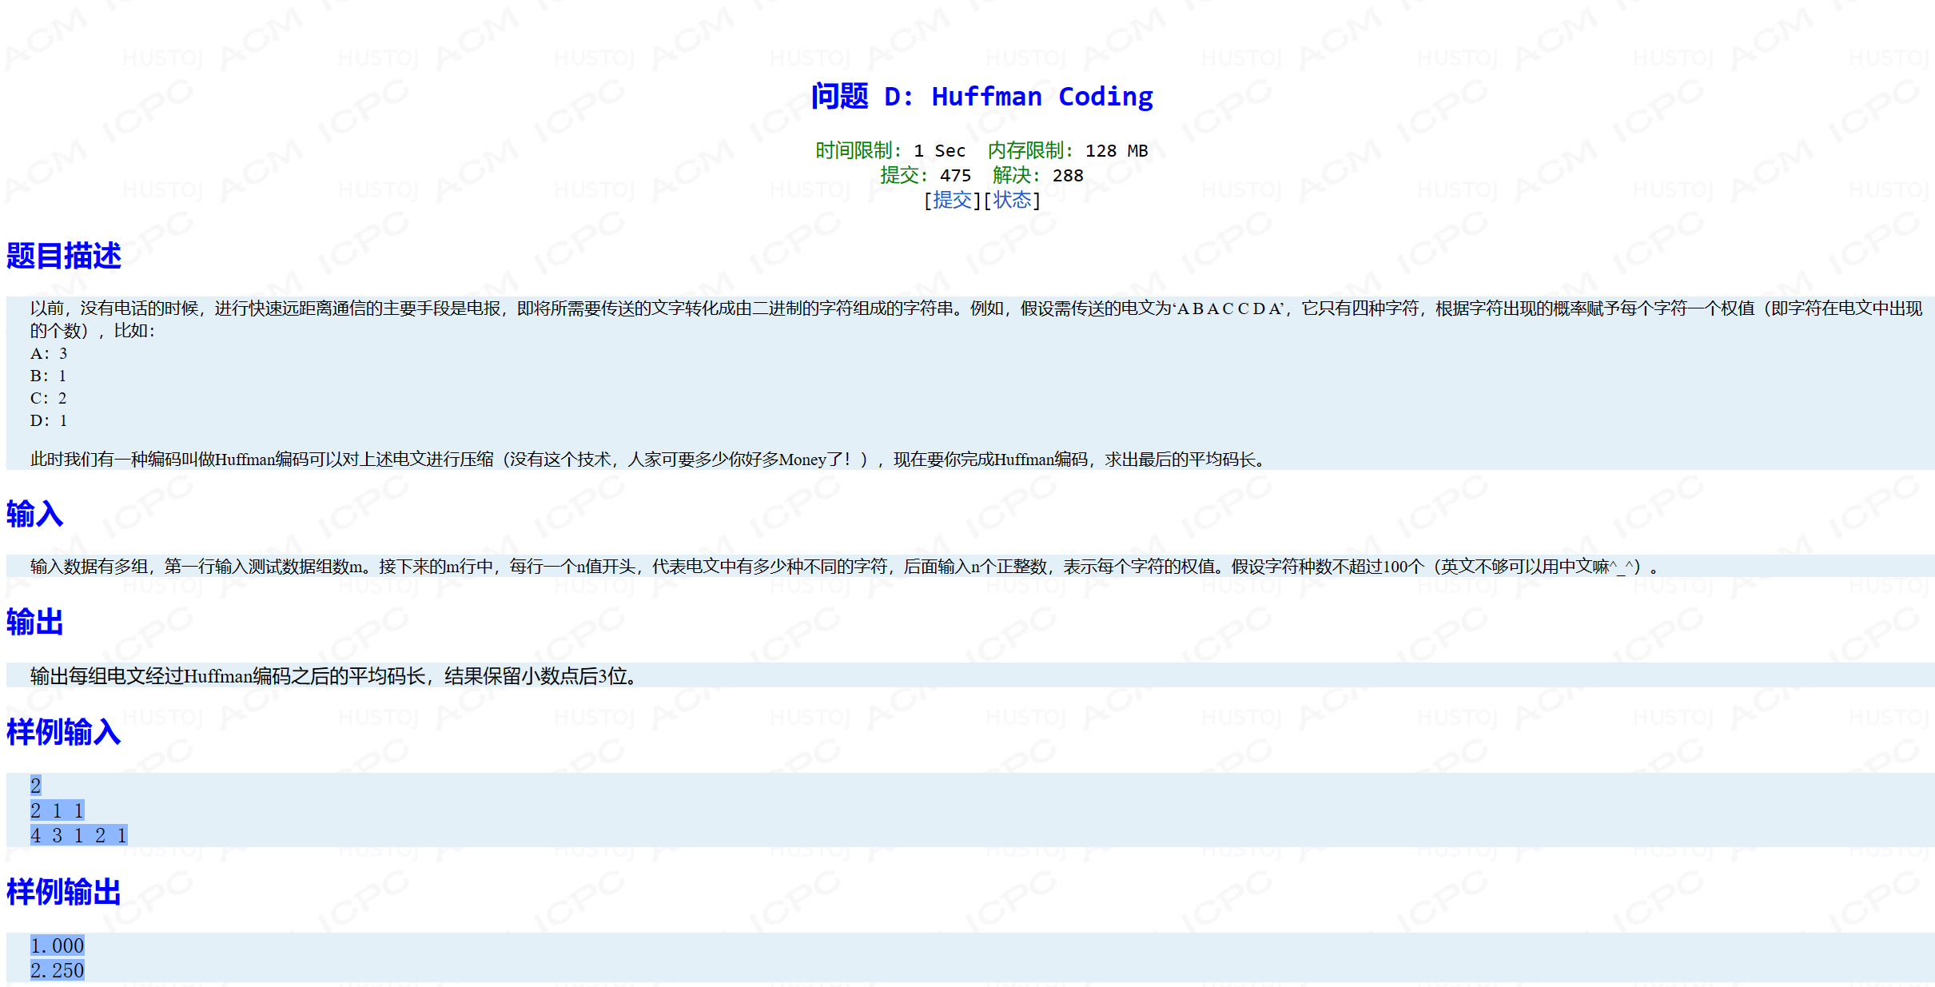1935x987 pixels.
Task: Click sample output value 2.250
Action: pyautogui.click(x=57, y=971)
